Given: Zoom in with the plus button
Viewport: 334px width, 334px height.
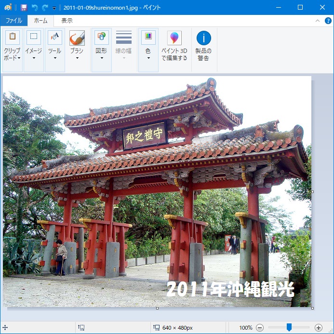Looking at the screenshot, I should coord(319,327).
